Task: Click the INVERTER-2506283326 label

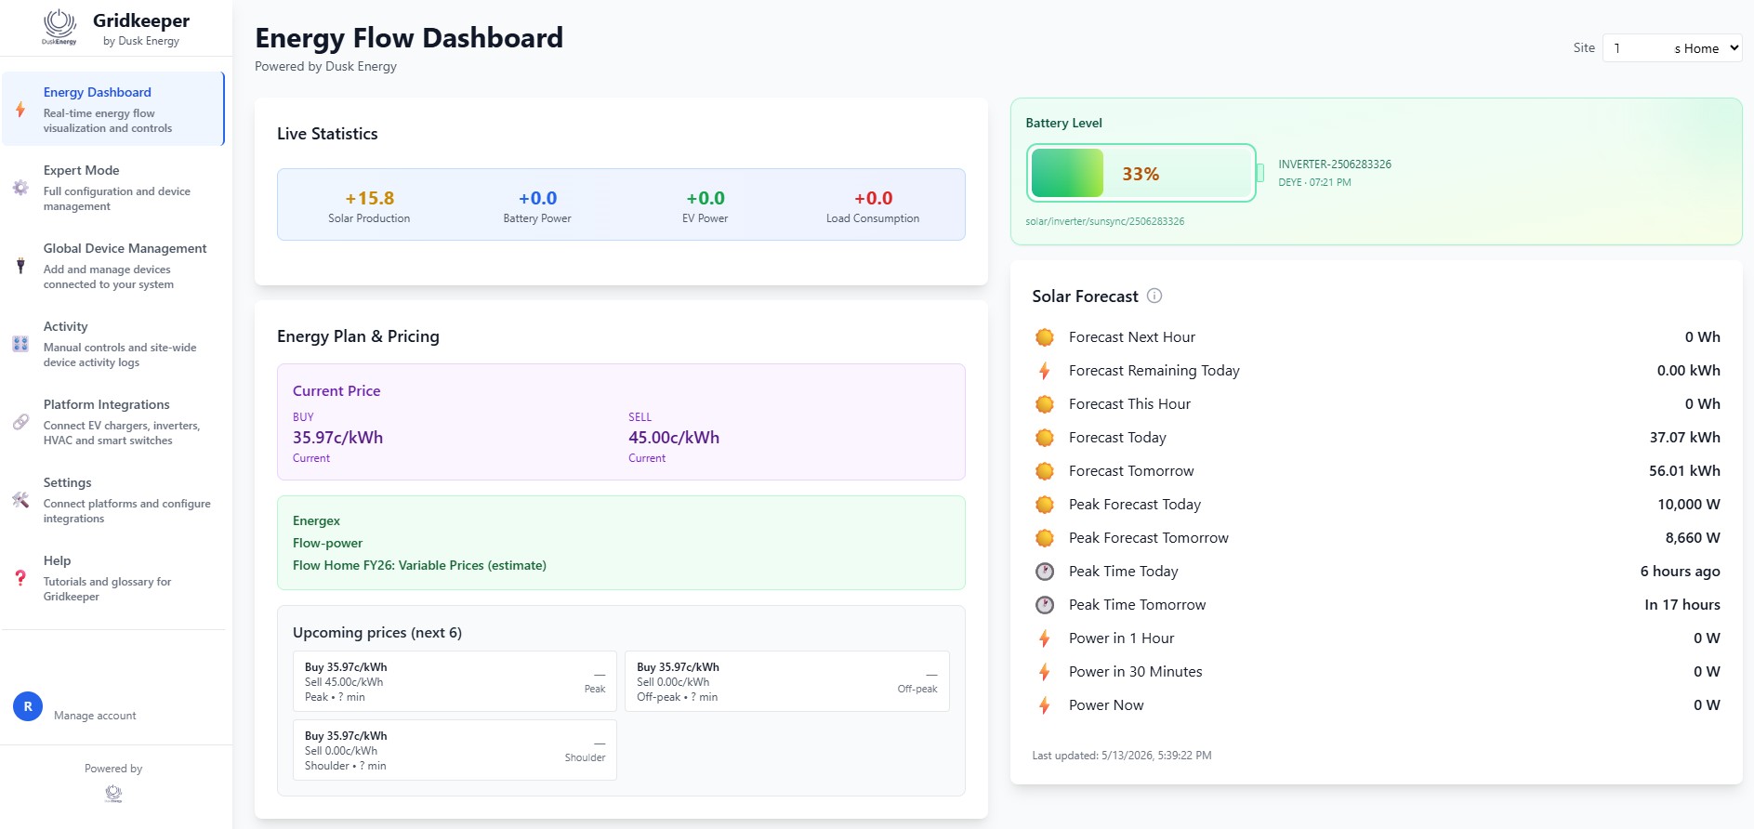Action: tap(1335, 164)
